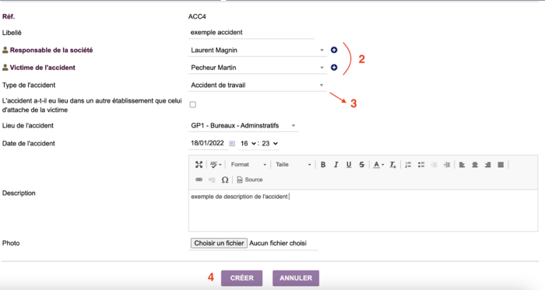Check the other establishment checkbox
Image resolution: width=545 pixels, height=290 pixels.
coord(193,104)
